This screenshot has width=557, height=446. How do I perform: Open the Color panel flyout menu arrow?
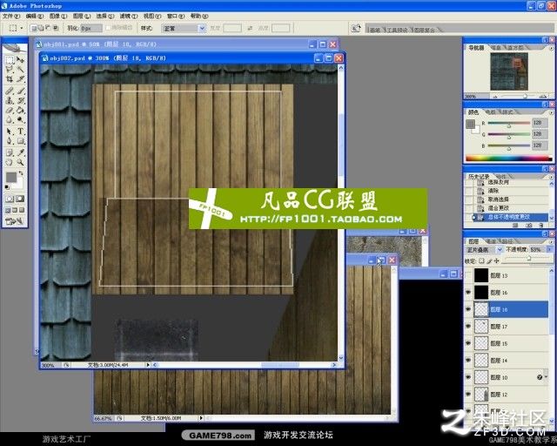[551, 112]
